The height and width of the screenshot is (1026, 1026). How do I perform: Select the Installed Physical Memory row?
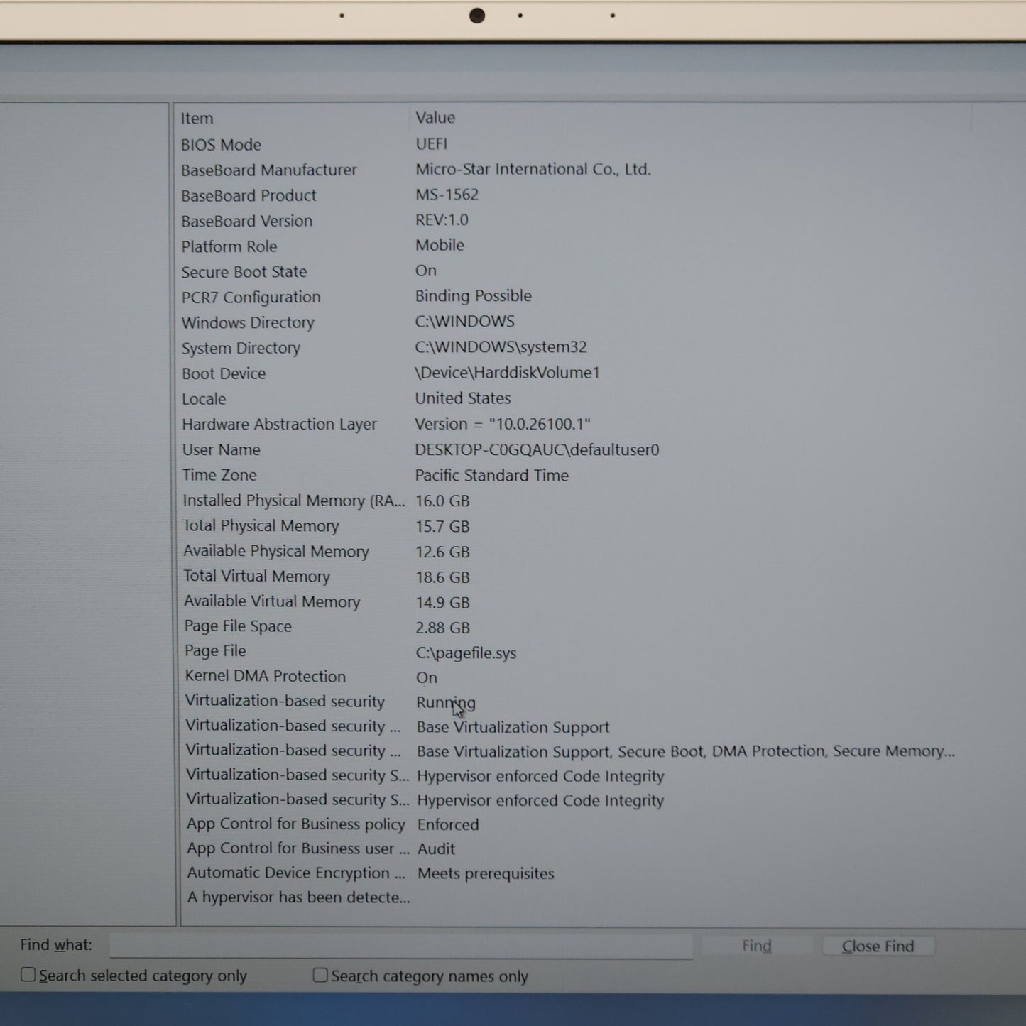(293, 501)
